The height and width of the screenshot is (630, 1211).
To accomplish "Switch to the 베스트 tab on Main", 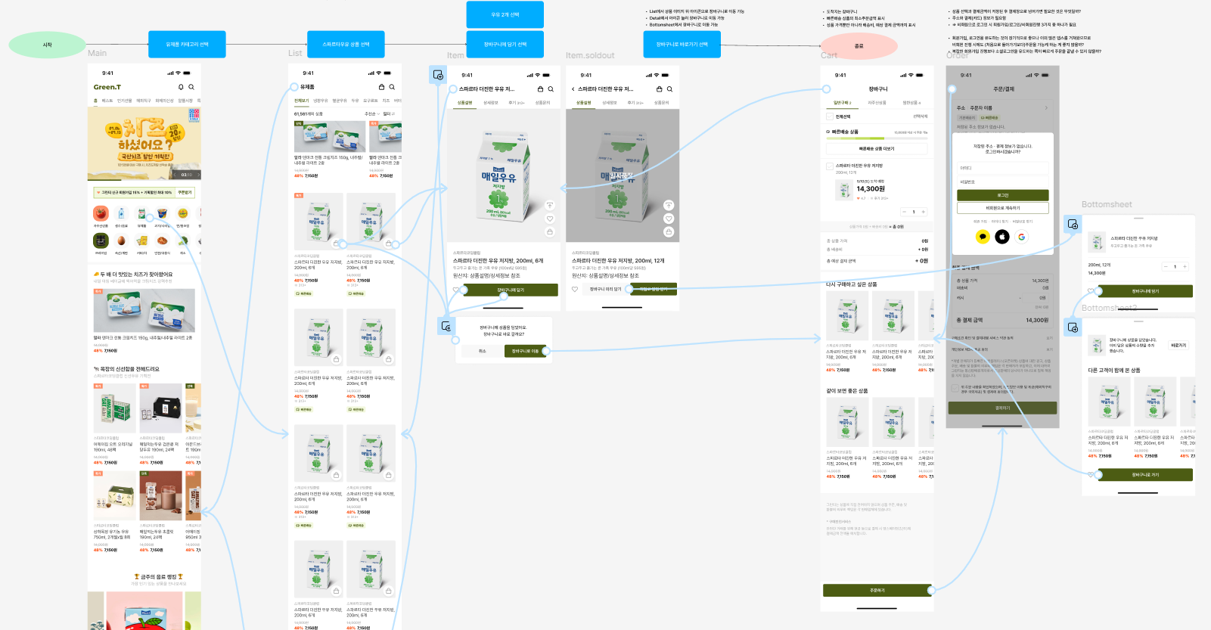I will (x=107, y=101).
